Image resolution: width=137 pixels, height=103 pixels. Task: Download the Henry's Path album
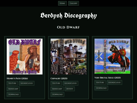[13, 94]
